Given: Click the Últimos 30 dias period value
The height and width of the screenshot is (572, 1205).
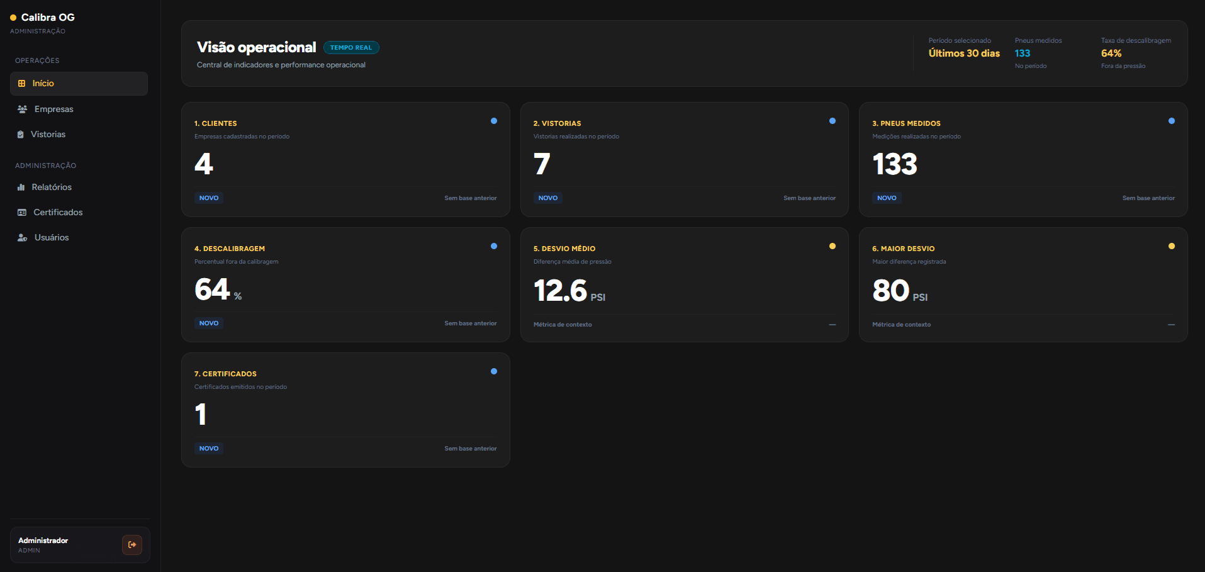Looking at the screenshot, I should click(964, 53).
